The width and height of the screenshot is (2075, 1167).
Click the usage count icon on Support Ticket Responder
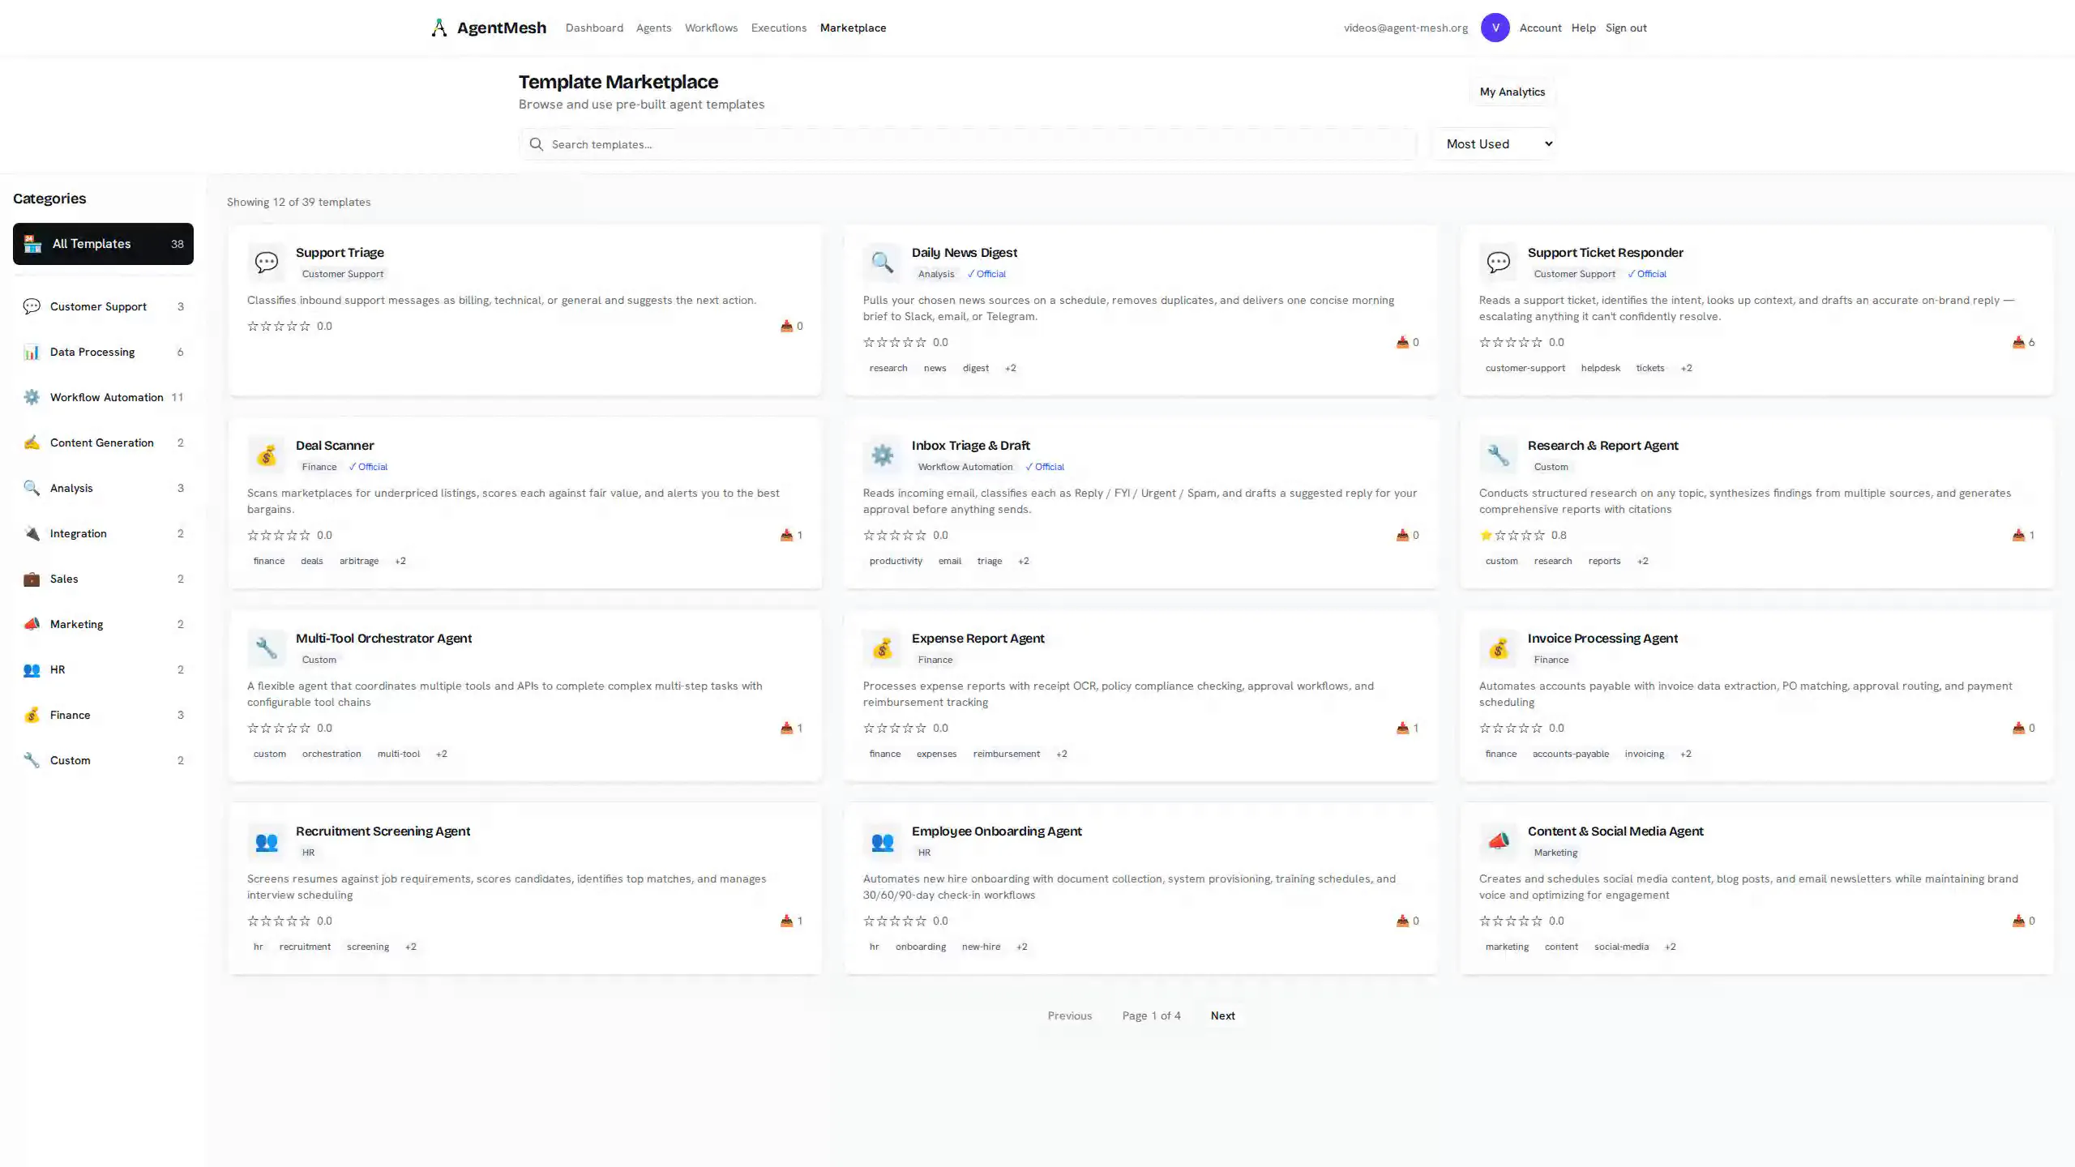[2018, 342]
